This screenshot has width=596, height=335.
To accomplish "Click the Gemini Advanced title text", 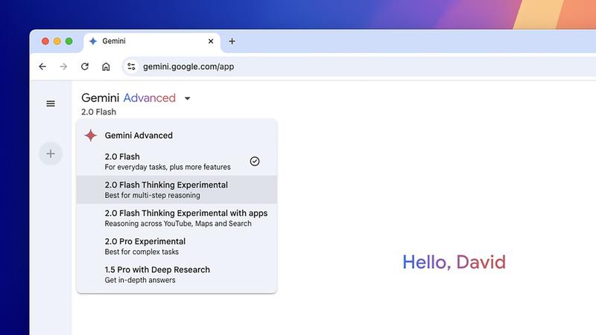I will click(128, 98).
